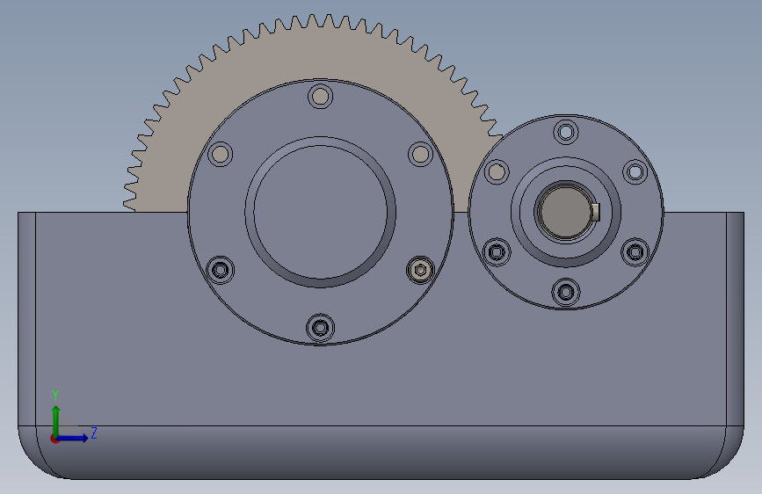Pick the central round boss of the large cover
The width and height of the screenshot is (762, 494).
(320, 212)
